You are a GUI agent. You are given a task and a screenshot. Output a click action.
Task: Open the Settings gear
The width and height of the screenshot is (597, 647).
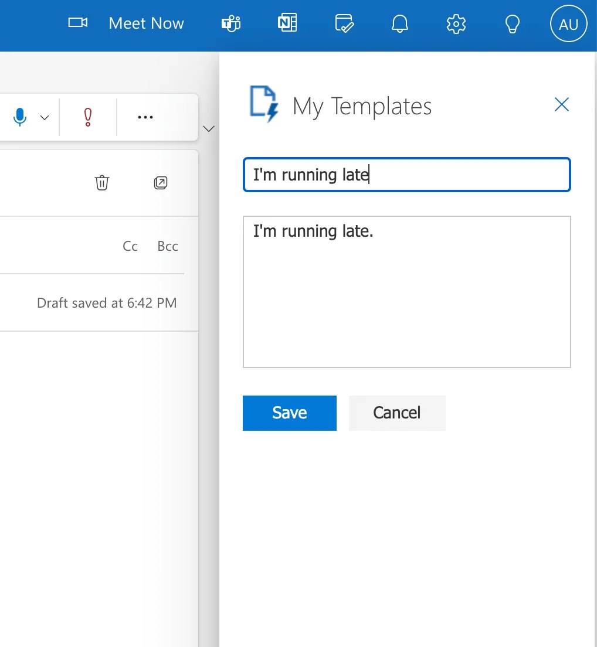coord(456,24)
